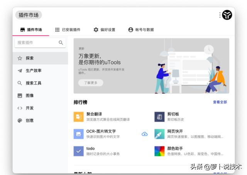Select 开发 category
Screen dimensions: 247x175
pos(40,108)
